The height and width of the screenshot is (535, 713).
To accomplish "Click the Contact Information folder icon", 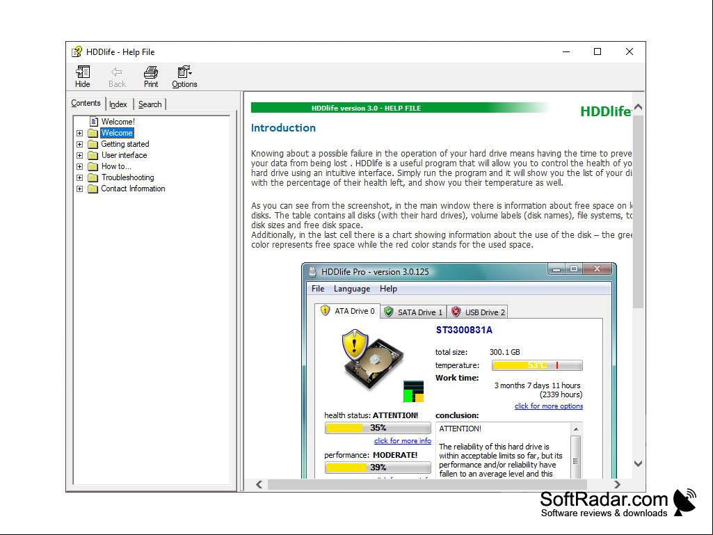I will [93, 189].
